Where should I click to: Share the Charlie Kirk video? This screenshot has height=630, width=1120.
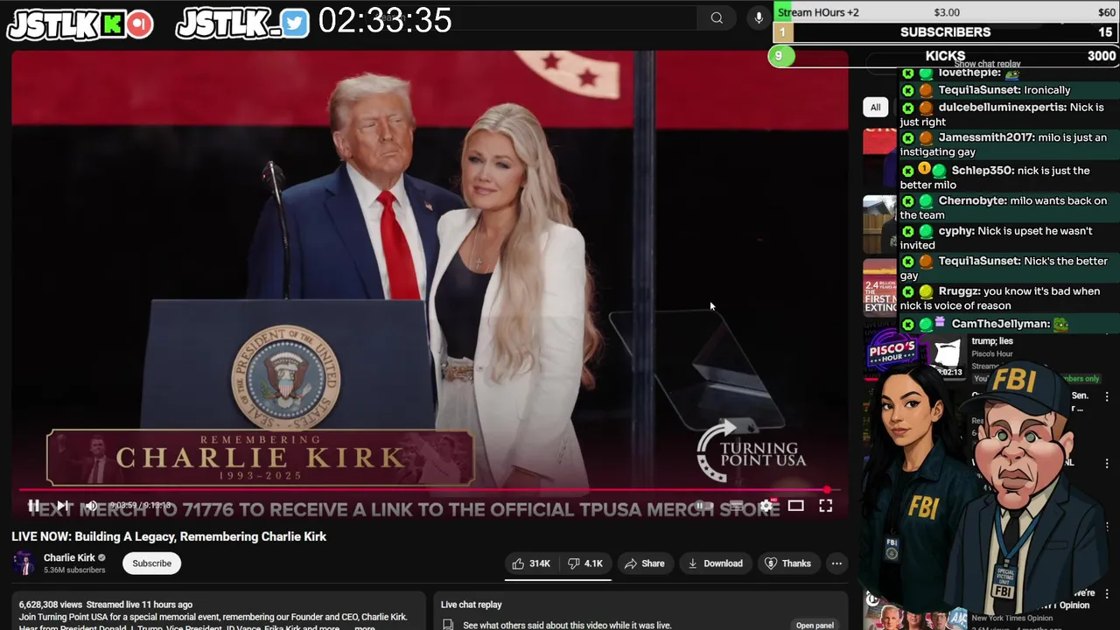644,563
